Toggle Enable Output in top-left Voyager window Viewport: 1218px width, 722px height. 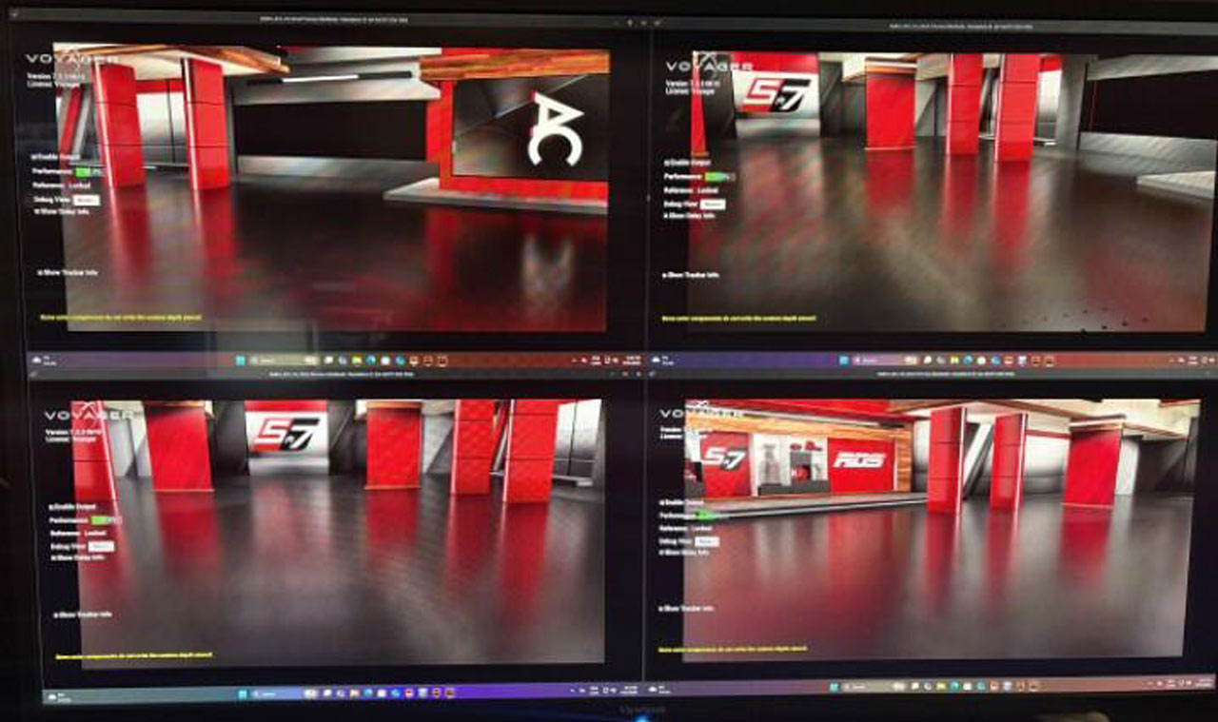[x=55, y=157]
